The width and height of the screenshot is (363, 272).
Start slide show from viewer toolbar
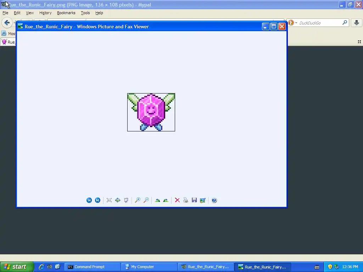[x=126, y=200]
